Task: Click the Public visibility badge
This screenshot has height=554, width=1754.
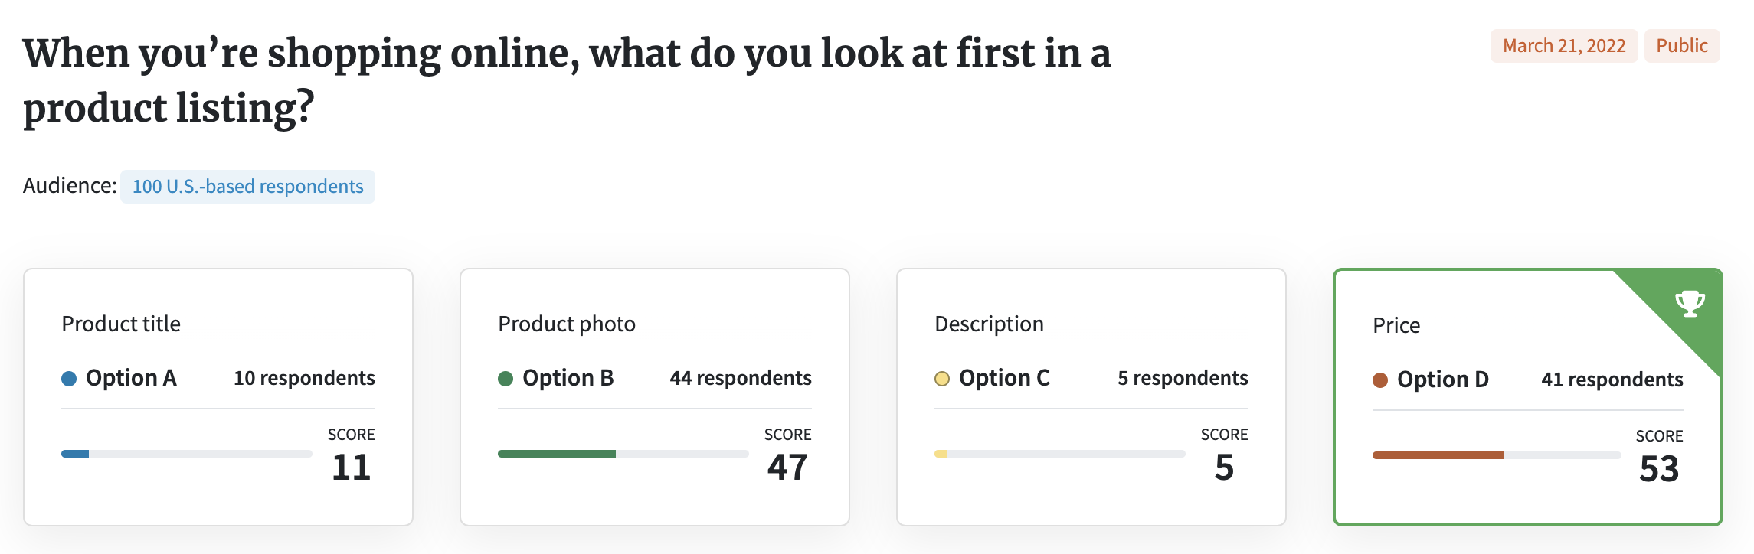Action: tap(1681, 46)
